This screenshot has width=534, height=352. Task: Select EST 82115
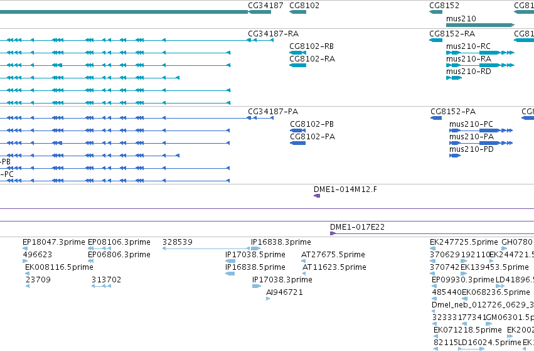point(435,349)
